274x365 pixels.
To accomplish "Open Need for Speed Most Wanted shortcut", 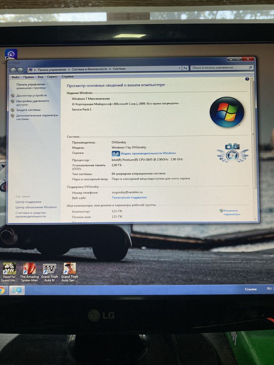I will tap(9, 272).
